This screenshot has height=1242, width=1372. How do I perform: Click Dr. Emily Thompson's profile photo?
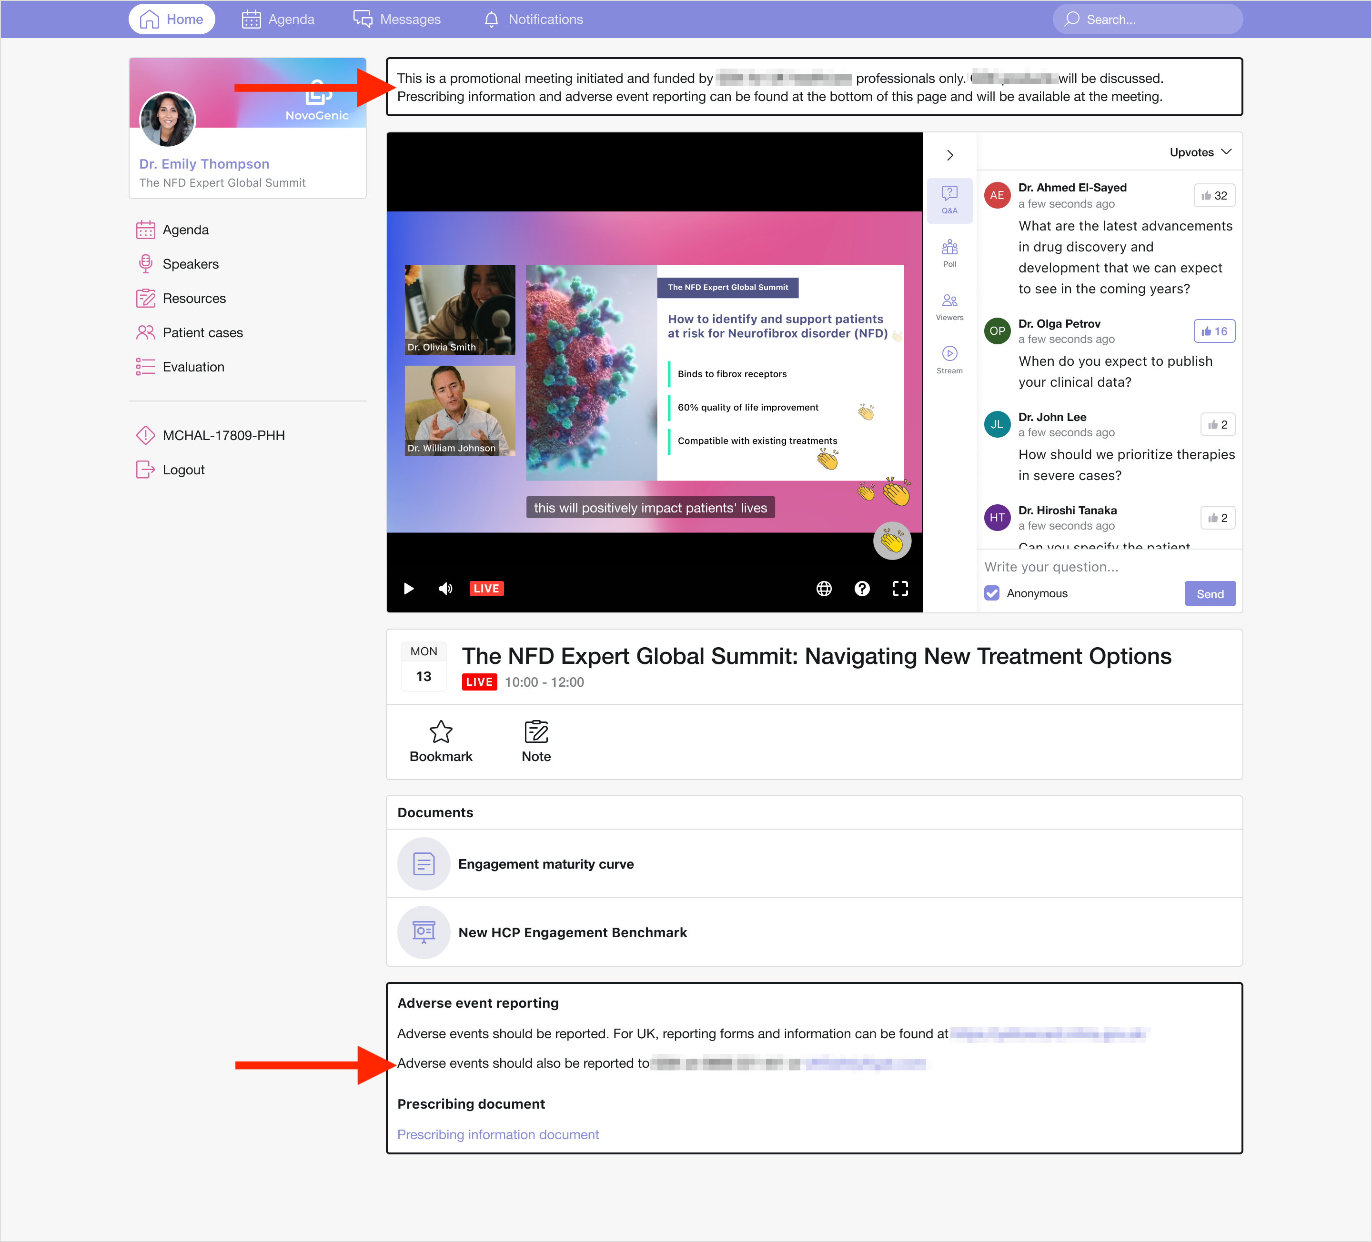point(167,119)
